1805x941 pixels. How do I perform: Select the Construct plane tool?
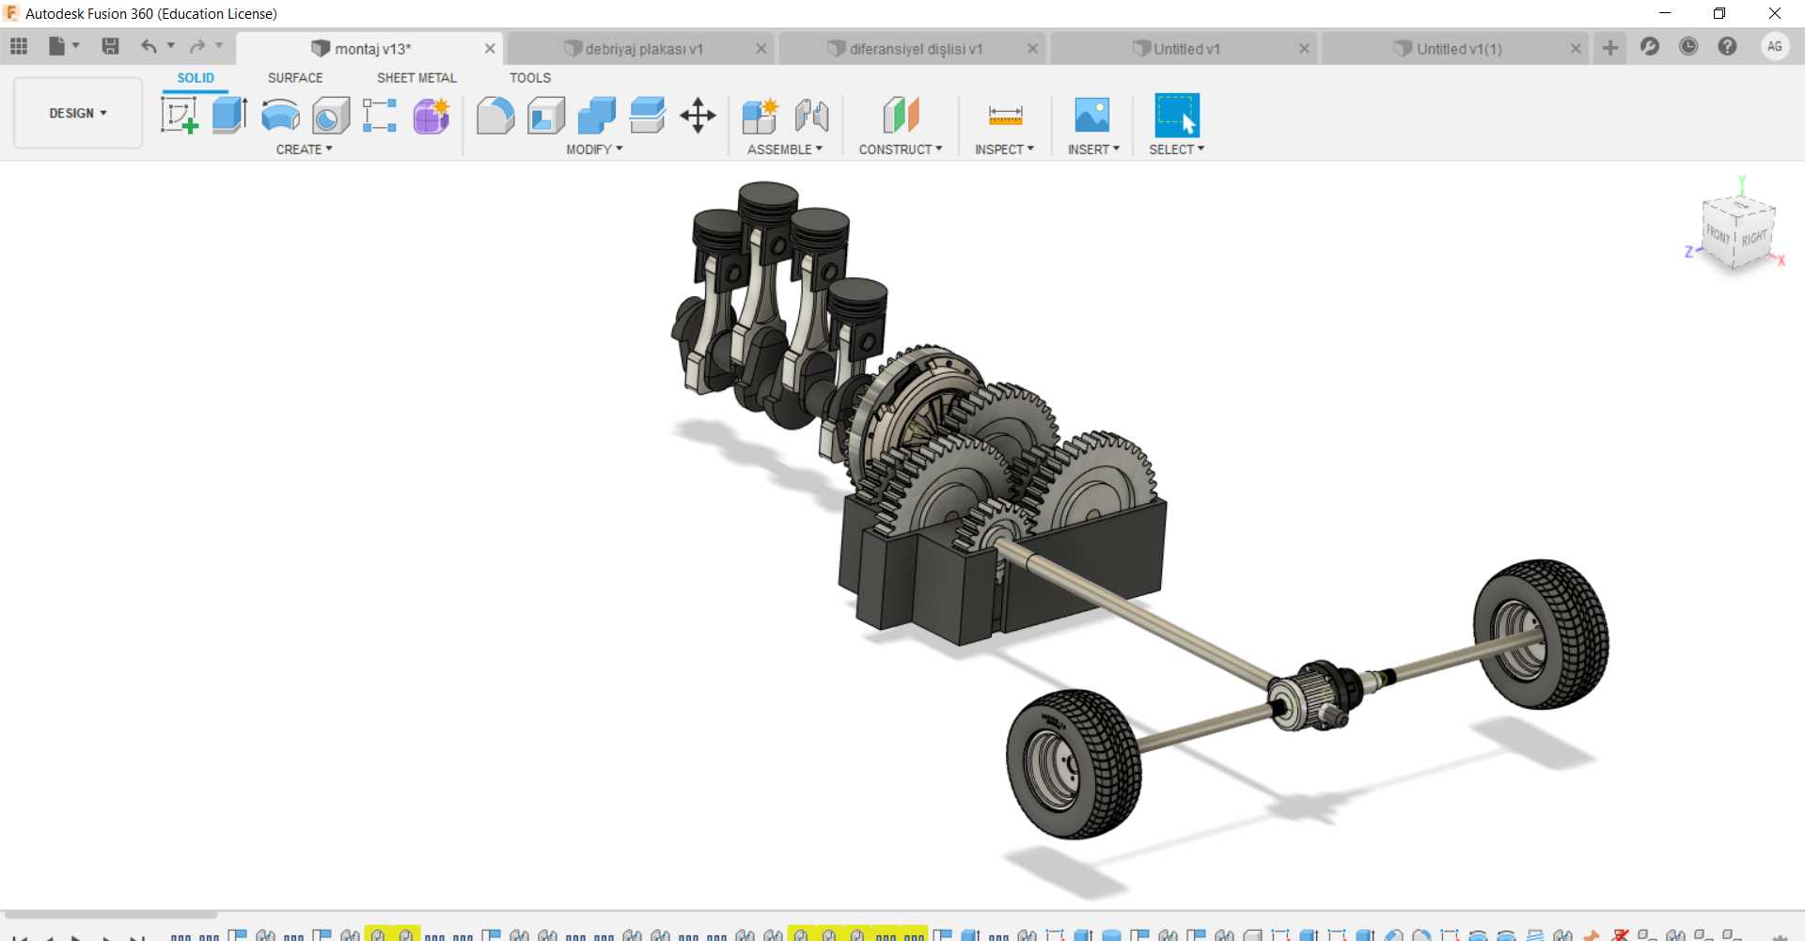[901, 116]
